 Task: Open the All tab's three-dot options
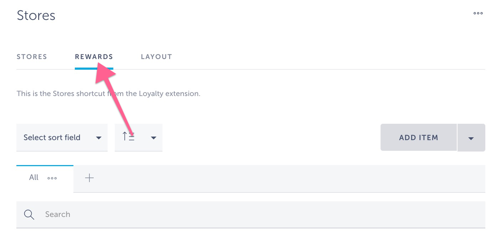[x=52, y=178]
